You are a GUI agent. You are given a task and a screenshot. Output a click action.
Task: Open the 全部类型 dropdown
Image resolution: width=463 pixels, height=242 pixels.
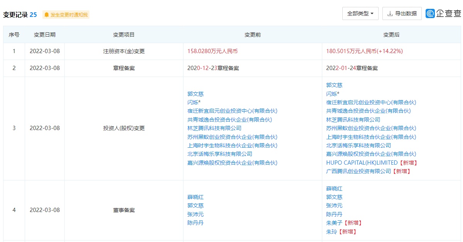[360, 13]
